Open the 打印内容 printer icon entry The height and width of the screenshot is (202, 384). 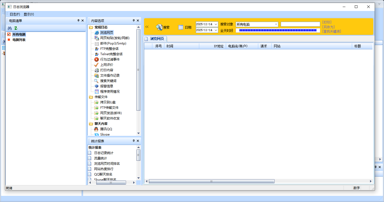97,70
